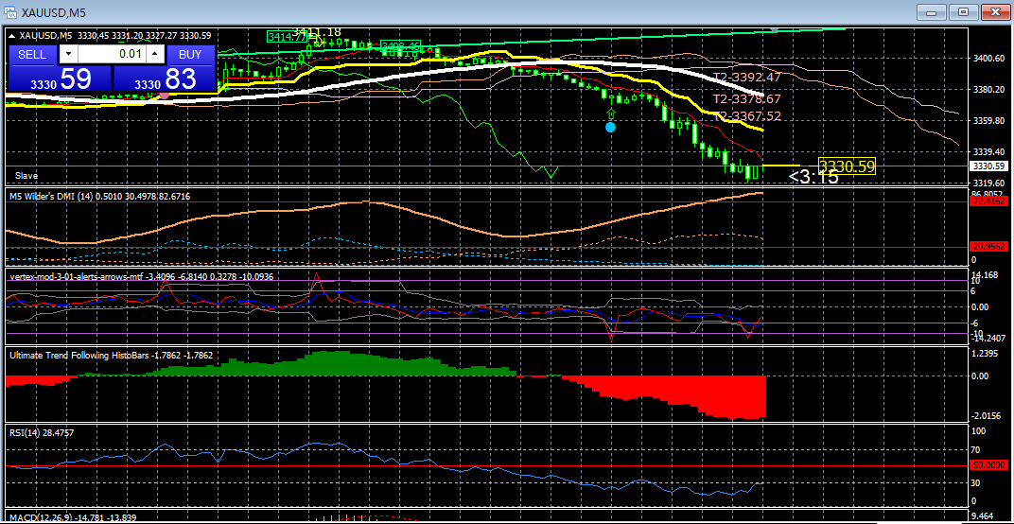This screenshot has width=1014, height=524.
Task: Click the <3:15 candle countdown timer
Action: click(x=813, y=177)
